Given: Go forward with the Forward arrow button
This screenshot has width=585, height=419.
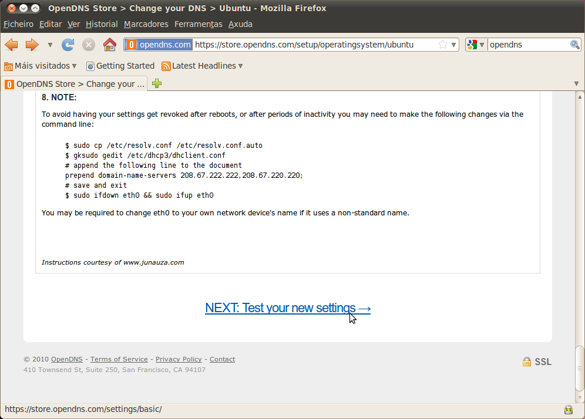Looking at the screenshot, I should click(x=32, y=45).
